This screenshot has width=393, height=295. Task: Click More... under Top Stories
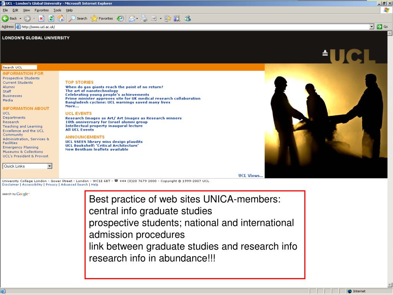[x=72, y=106]
